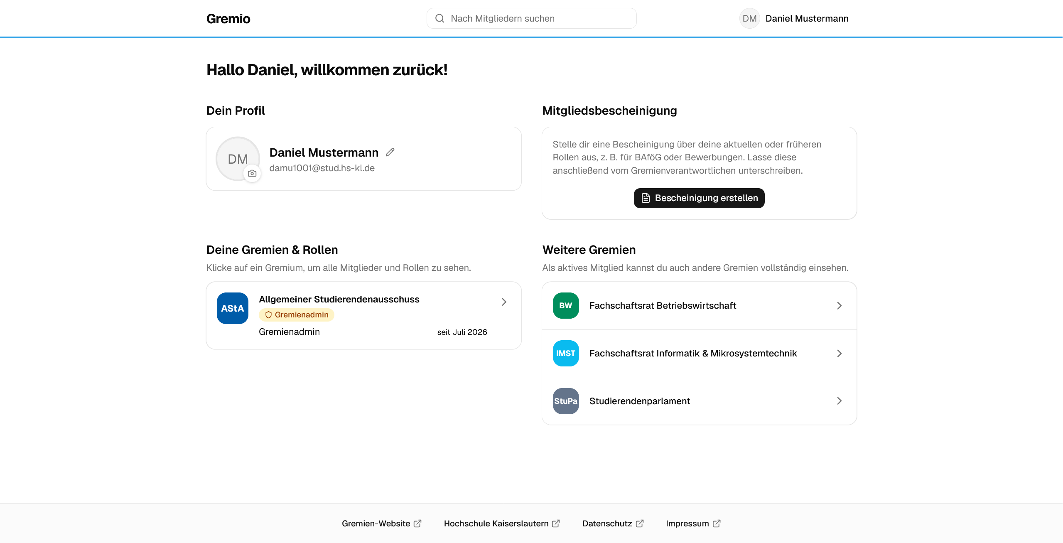
Task: Click external-link icon next to Impressum
Action: [x=717, y=523]
